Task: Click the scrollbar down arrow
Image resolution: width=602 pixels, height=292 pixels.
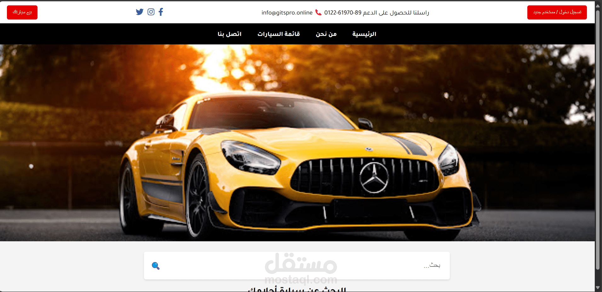Action: 598,288
